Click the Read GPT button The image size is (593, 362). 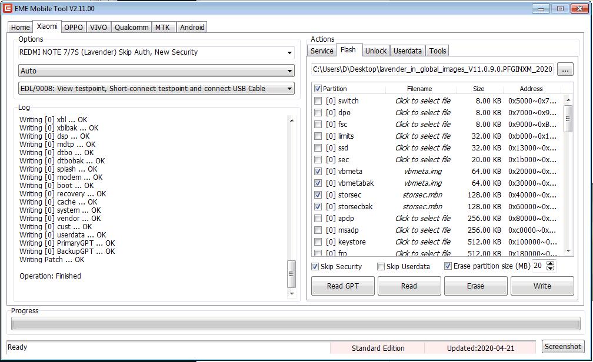click(342, 286)
